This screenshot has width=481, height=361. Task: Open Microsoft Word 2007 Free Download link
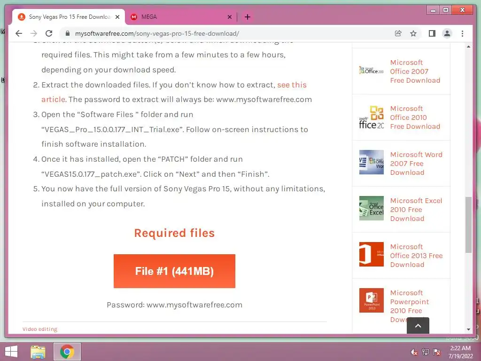(x=416, y=163)
